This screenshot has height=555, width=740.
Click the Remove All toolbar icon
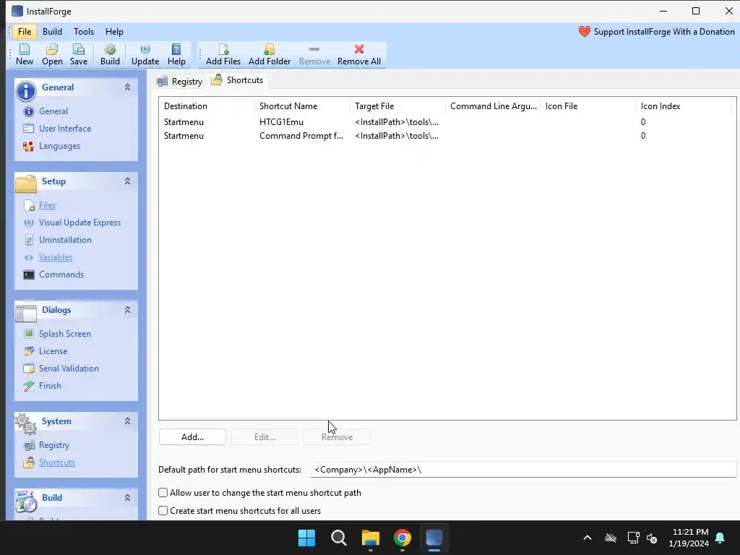pos(358,55)
